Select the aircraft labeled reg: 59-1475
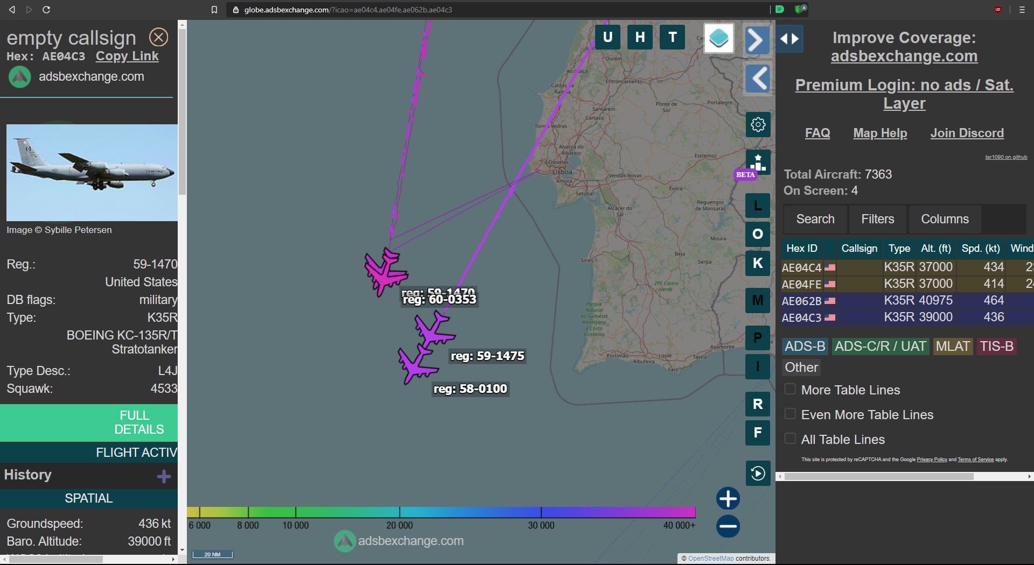 434,329
